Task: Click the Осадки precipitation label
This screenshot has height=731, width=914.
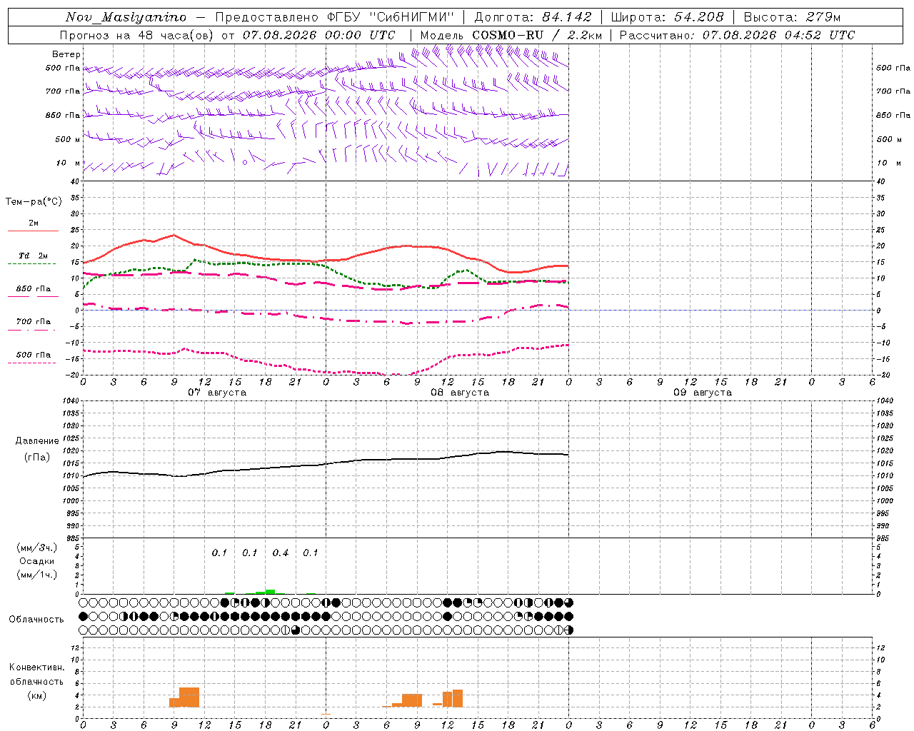Action: [36, 561]
